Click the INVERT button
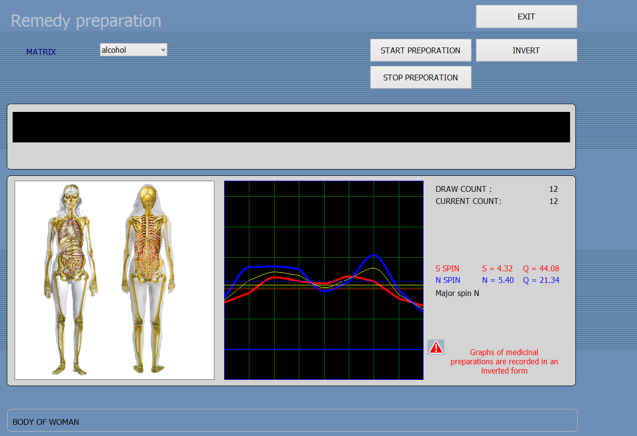This screenshot has width=637, height=436. tap(526, 50)
